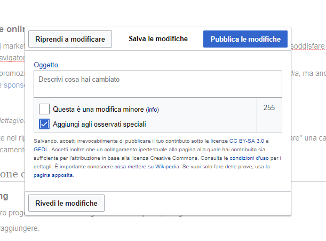
Task: Uncheck Aggiungi agli osservati speciali checkbox
Action: [44, 124]
